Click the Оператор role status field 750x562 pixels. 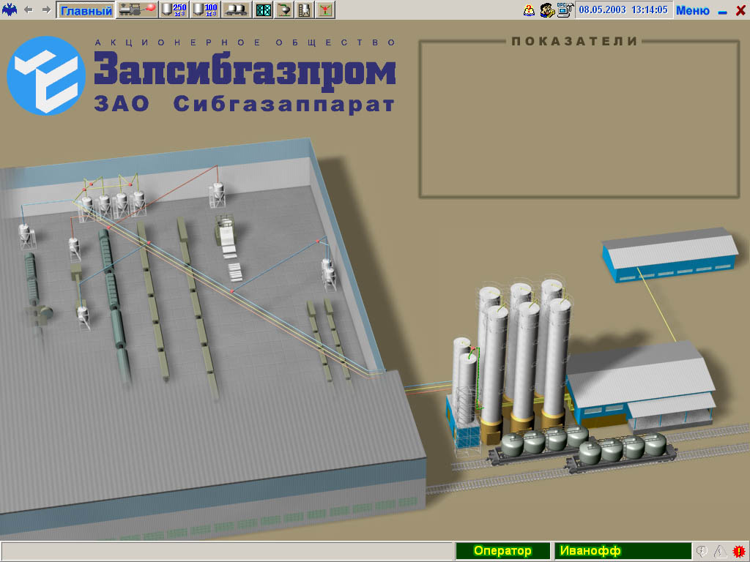502,551
